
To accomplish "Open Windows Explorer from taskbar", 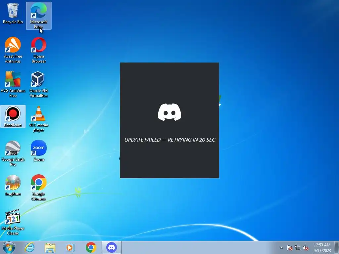I will [x=50, y=247].
